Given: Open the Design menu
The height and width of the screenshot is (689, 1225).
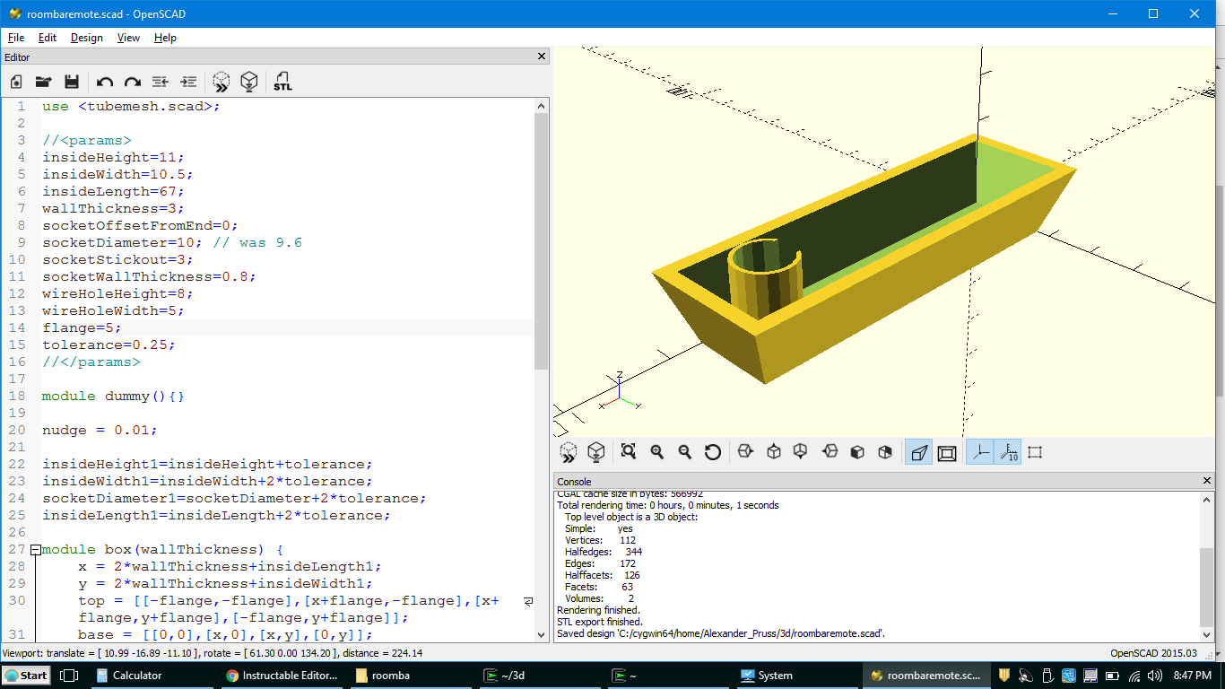Looking at the screenshot, I should pos(87,38).
